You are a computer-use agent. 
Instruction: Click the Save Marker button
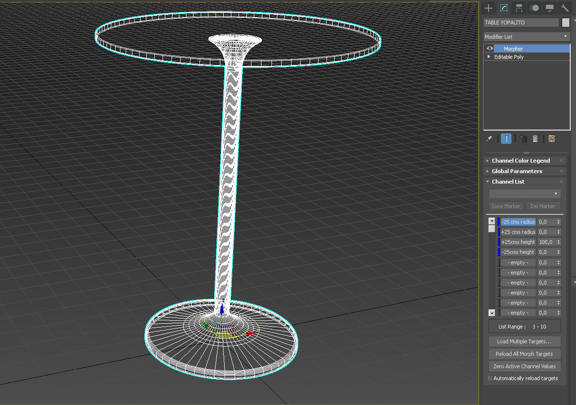(x=506, y=206)
